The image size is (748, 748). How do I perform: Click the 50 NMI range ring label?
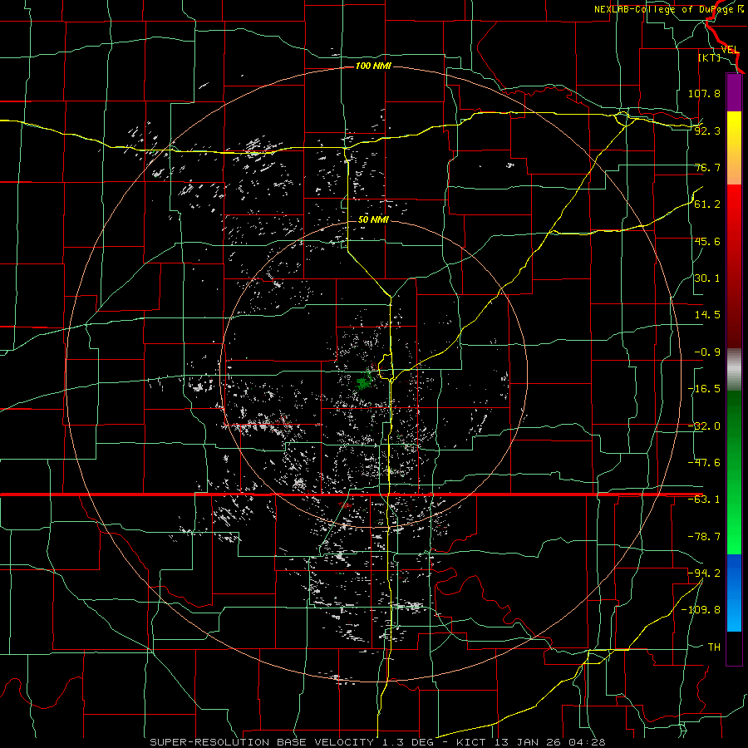click(373, 219)
